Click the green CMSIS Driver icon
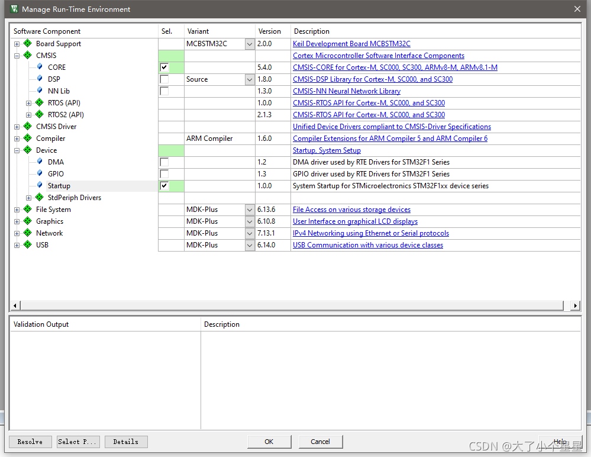 coord(28,126)
